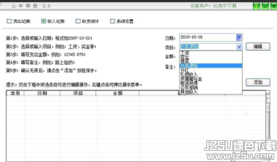Sort by the 日期 column header
This screenshot has width=277, height=162.
[x=42, y=93]
